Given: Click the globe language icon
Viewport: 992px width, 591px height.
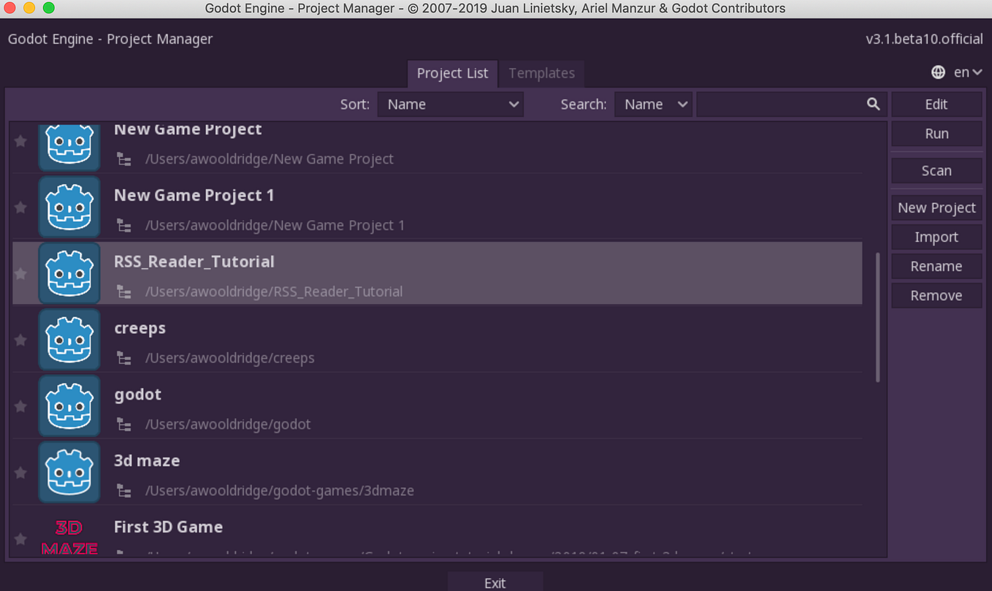Looking at the screenshot, I should coord(938,72).
